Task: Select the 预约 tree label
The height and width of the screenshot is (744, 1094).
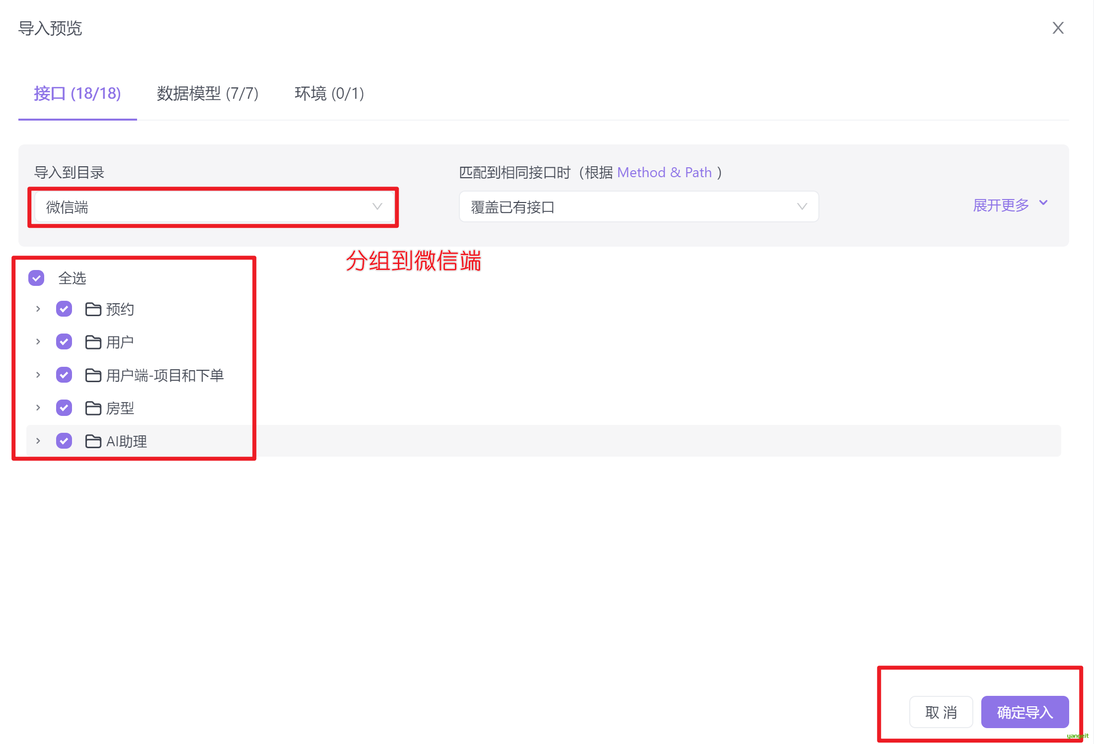Action: pos(120,309)
